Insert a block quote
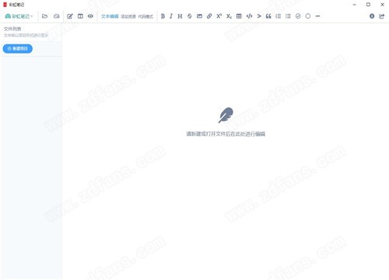The width and height of the screenshot is (389, 280). (x=268, y=16)
